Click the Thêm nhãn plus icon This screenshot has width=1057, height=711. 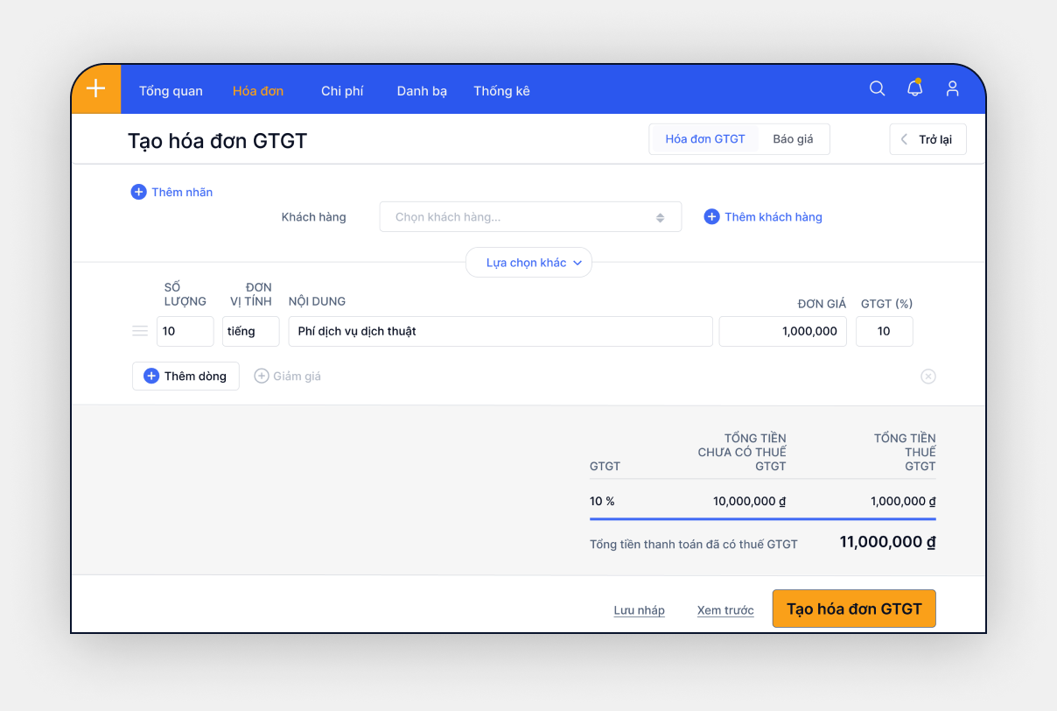coord(138,192)
